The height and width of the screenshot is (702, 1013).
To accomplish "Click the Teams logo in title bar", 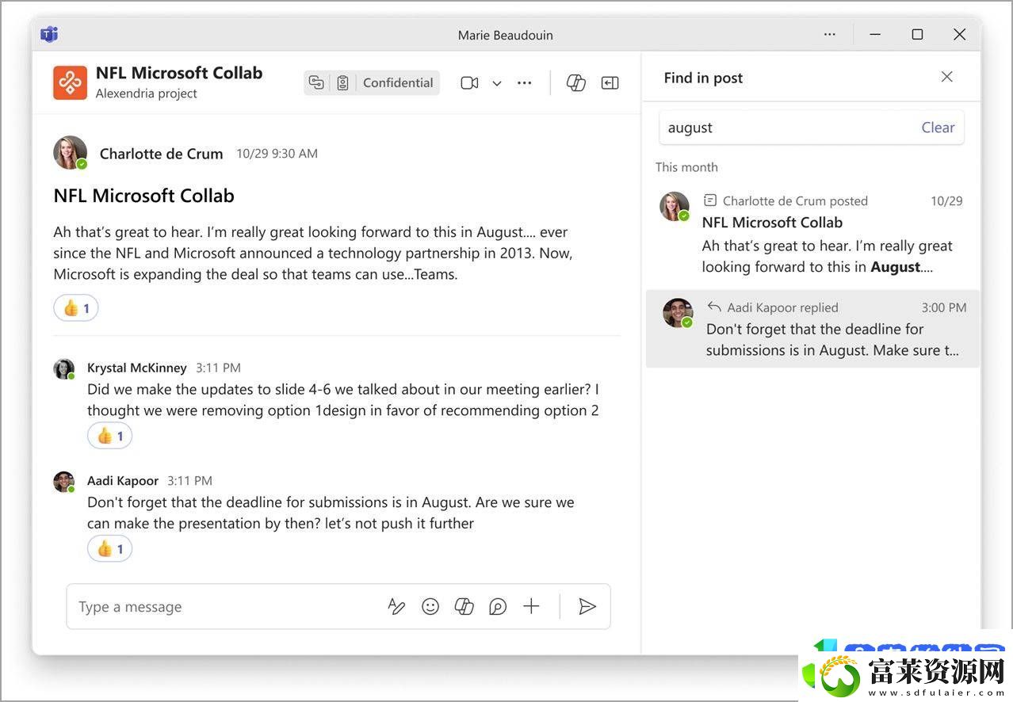I will tap(49, 34).
